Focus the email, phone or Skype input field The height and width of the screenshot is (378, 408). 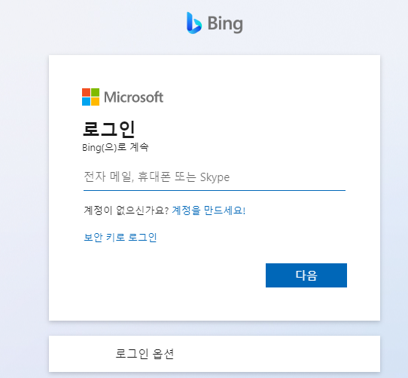215,177
